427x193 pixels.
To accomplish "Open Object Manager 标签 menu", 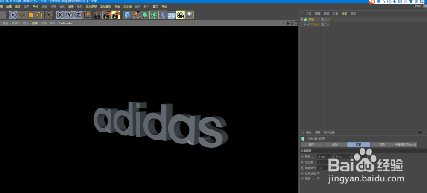I will [x=344, y=14].
